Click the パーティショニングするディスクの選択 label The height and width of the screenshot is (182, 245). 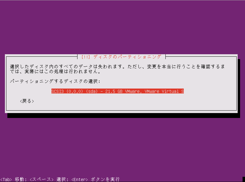pos(55,81)
